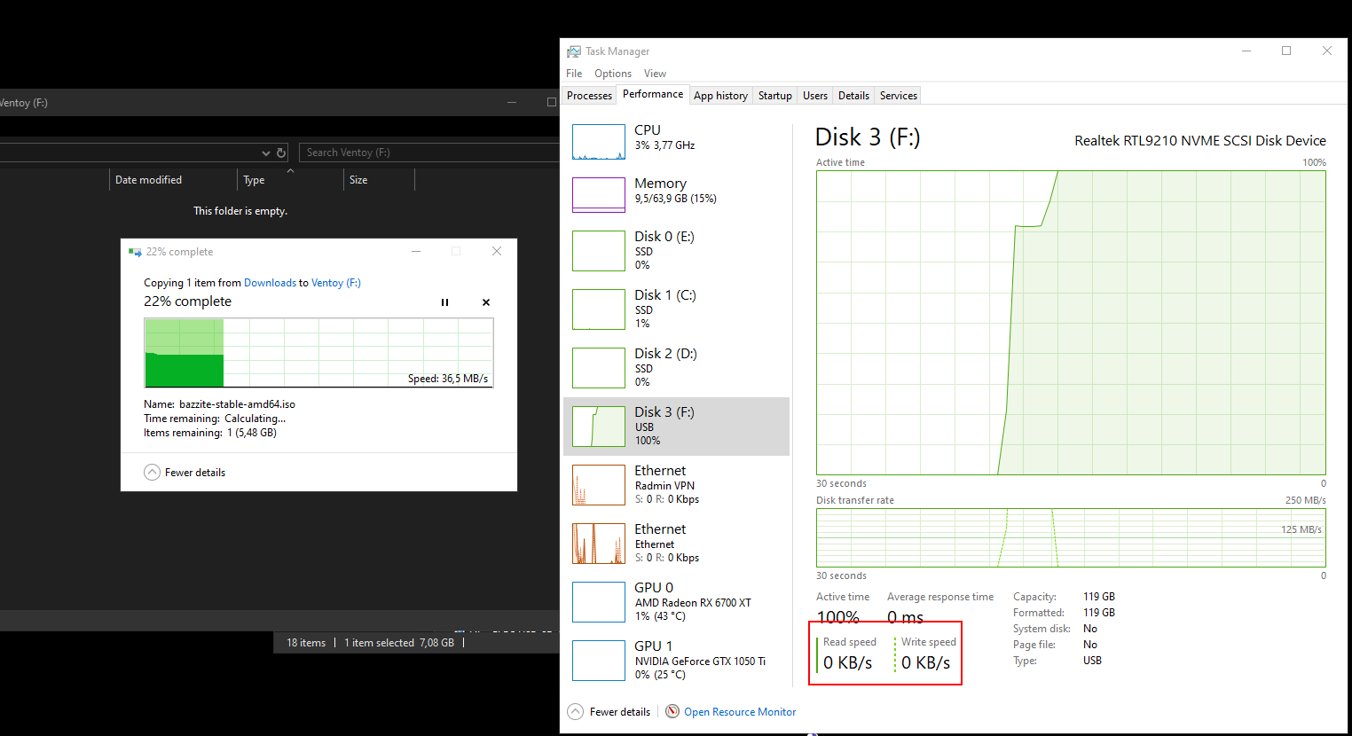Viewport: 1352px width, 736px height.
Task: Pause the bazzite-stable-amd64.iso copy
Action: tap(444, 301)
